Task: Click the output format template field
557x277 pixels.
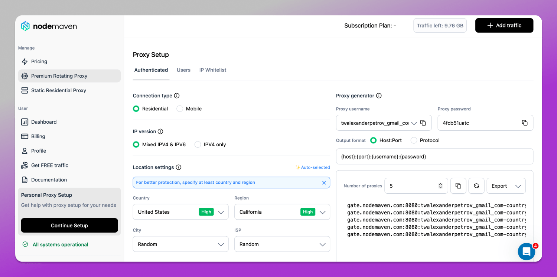Action: tap(434, 156)
